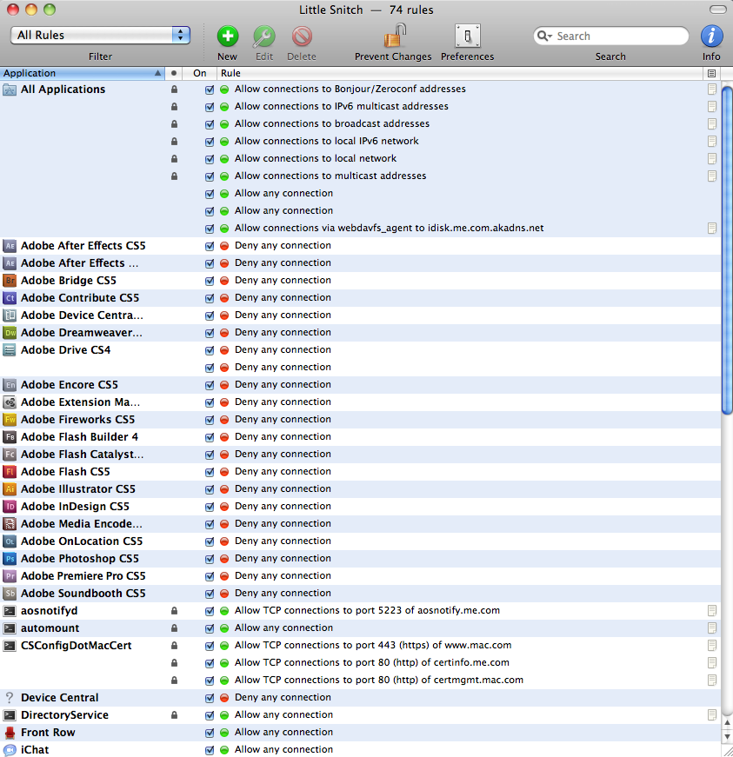The height and width of the screenshot is (757, 733).
Task: Select the Adobe OnLocation CS5 row
Action: click(x=360, y=541)
